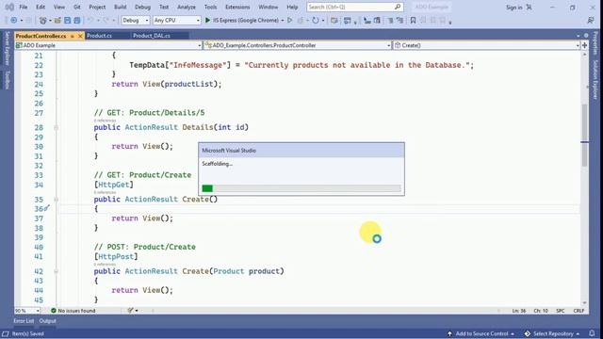Click the notifications bell icon in status bar
The image size is (603, 339).
coord(593,333)
